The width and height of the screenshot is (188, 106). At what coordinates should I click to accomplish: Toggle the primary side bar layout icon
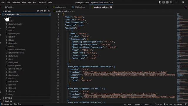tap(160, 2)
